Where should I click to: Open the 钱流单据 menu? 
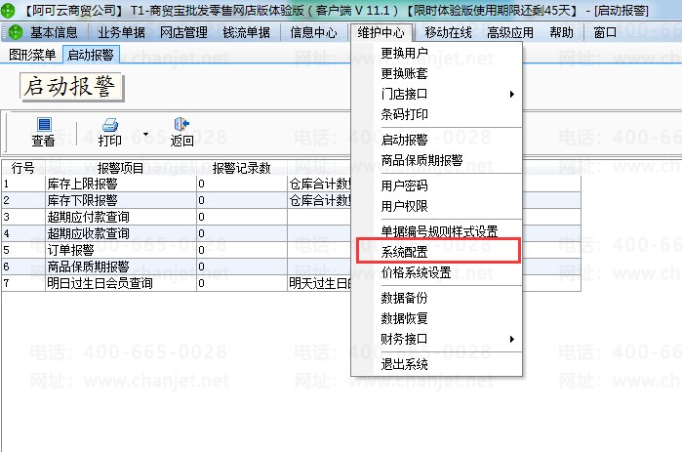(246, 32)
